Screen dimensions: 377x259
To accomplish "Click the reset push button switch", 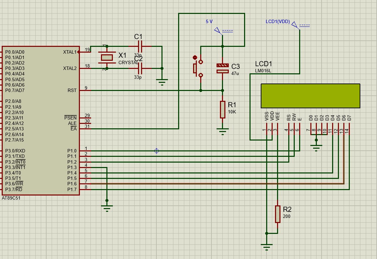I will click(x=198, y=69).
